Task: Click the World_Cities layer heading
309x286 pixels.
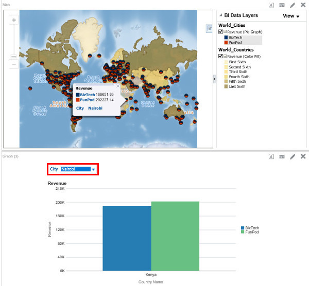Action: tap(232, 25)
